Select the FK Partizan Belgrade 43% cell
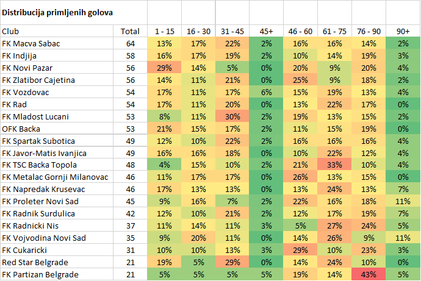Viewport: 421px width, 281px height. [369, 274]
